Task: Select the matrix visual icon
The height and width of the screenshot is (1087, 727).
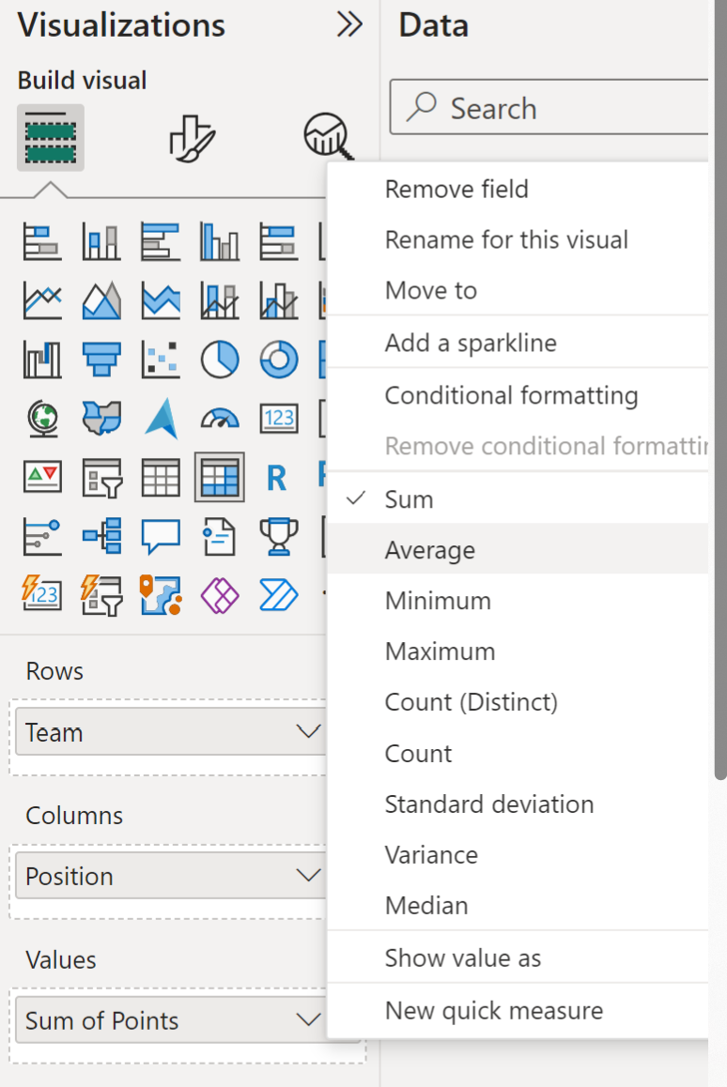Action: [219, 477]
